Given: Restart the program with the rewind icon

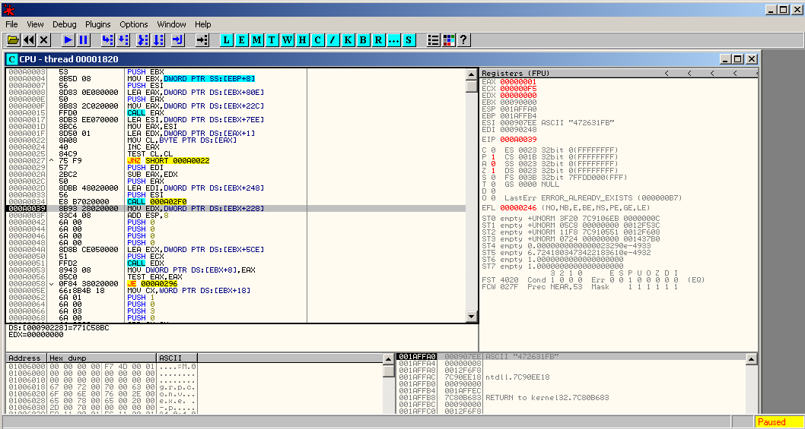Looking at the screenshot, I should [x=29, y=40].
